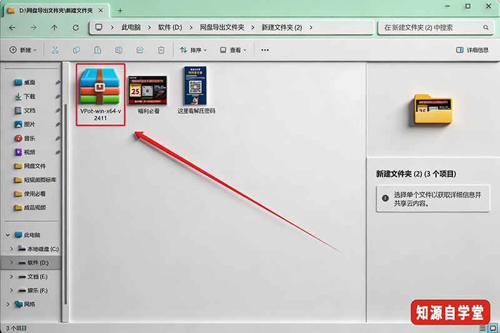Click 新建文件夹 (2) breadcrumb segment
Image resolution: width=500 pixels, height=333 pixels.
click(x=282, y=27)
